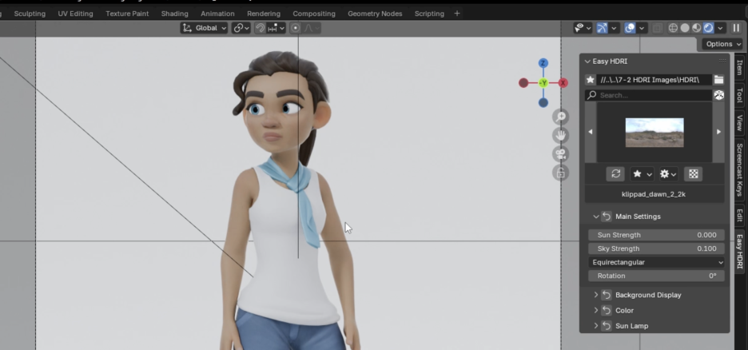Click the HDRI Images folder path field
The height and width of the screenshot is (350, 748).
click(654, 80)
